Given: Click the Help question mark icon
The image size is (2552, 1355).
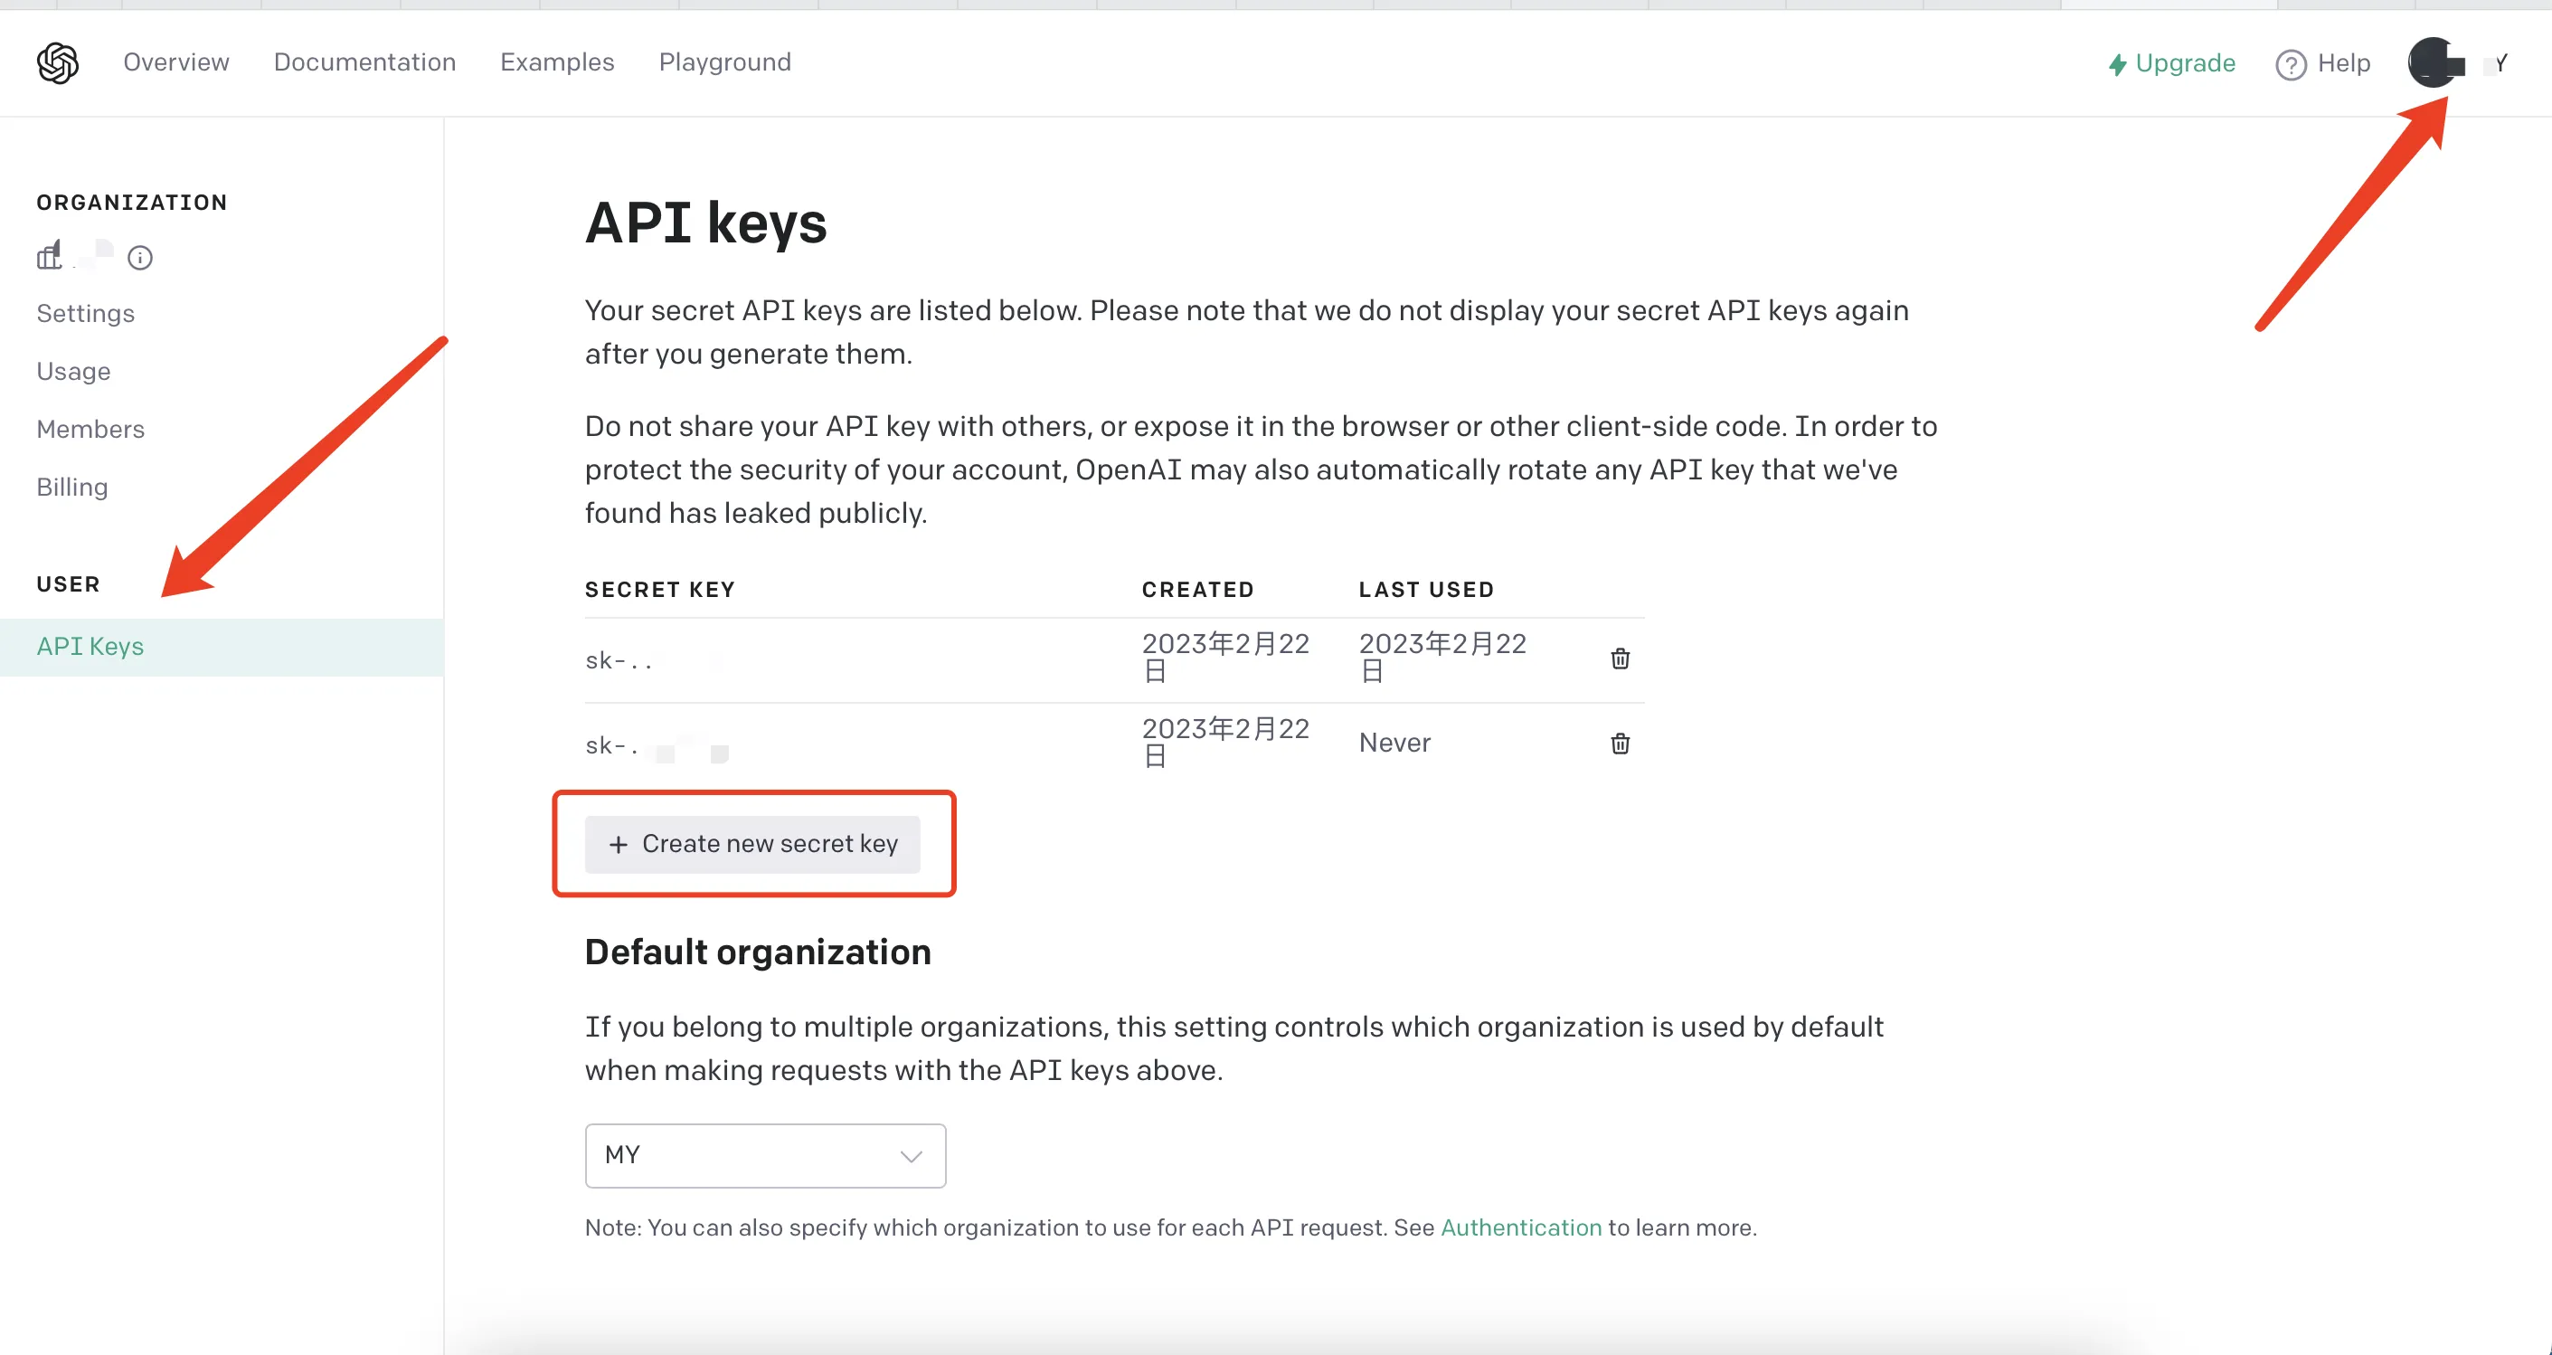Looking at the screenshot, I should coord(2291,64).
